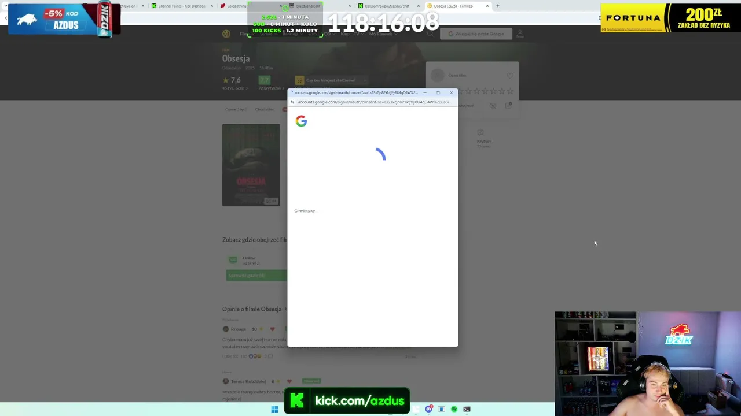Open 'Opinie o filmie Obsesja' heading link
Screen dimensions: 741x416
click(x=254, y=309)
